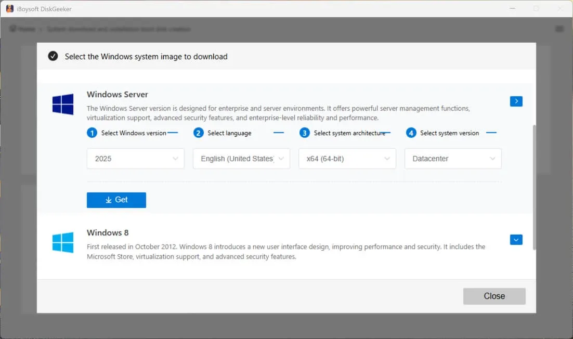Expand the Windows 8 section chevron
The width and height of the screenshot is (573, 339).
(x=516, y=240)
